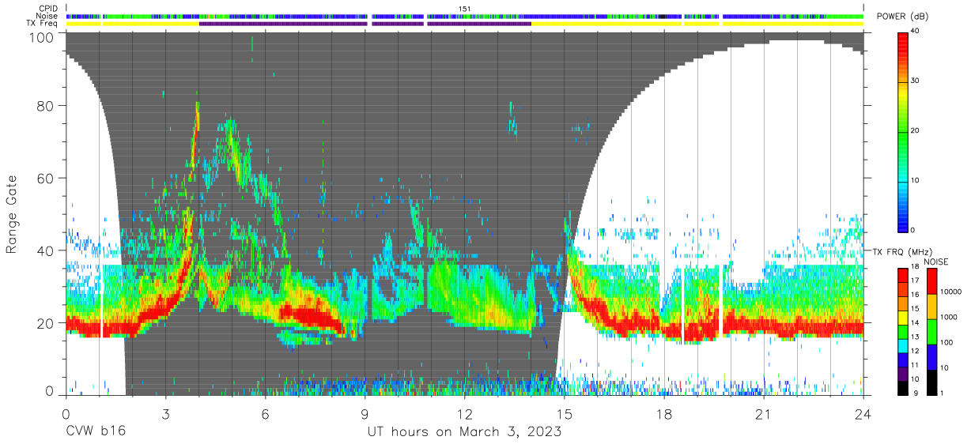Click the Range Gate y-axis label
This screenshot has height=448, width=971.
(12, 214)
